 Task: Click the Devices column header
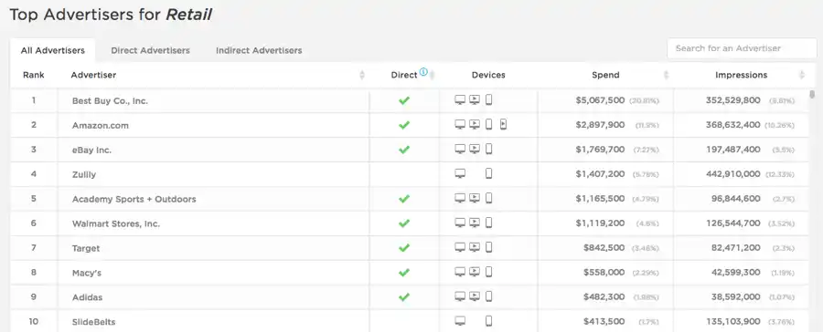[488, 75]
